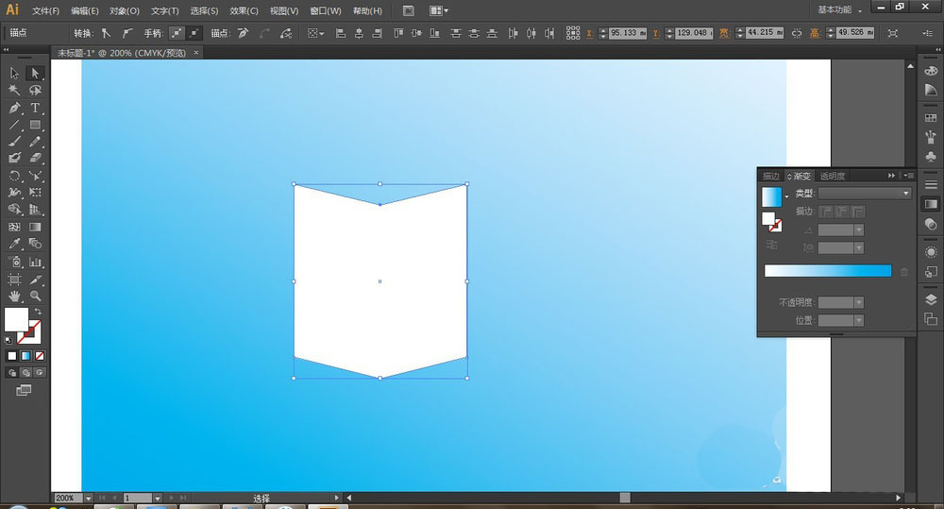Image resolution: width=944 pixels, height=509 pixels.
Task: Open the 效果(C) menu
Action: (244, 10)
